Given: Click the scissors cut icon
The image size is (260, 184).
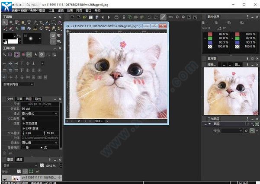Looking at the screenshot, I should pos(124,17).
